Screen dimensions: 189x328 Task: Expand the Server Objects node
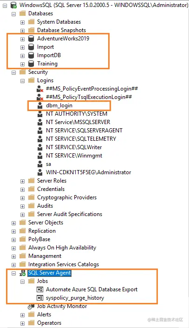(x=14, y=223)
